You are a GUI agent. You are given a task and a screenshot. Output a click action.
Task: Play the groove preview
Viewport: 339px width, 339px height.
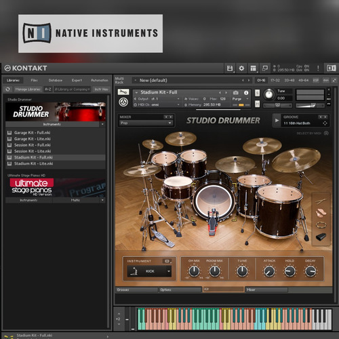(x=277, y=121)
